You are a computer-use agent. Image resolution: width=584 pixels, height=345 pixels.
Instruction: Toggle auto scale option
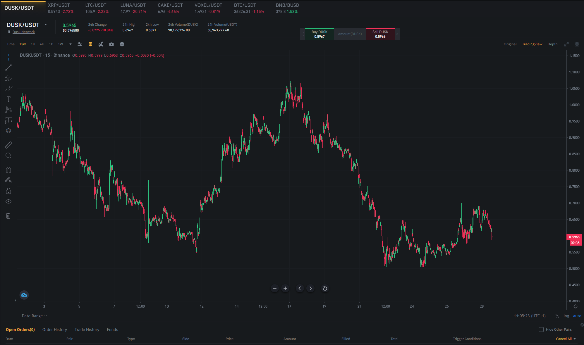[577, 316]
